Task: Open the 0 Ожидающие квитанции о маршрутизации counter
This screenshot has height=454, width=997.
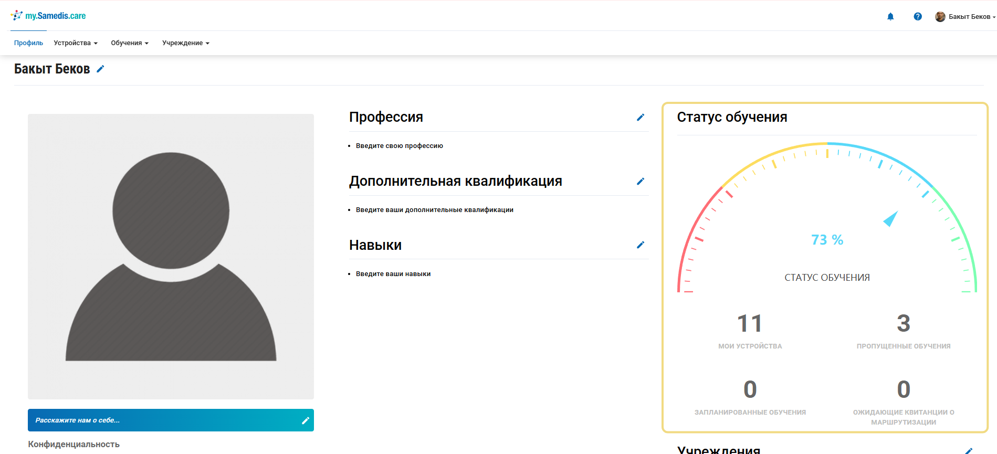Action: 904,402
